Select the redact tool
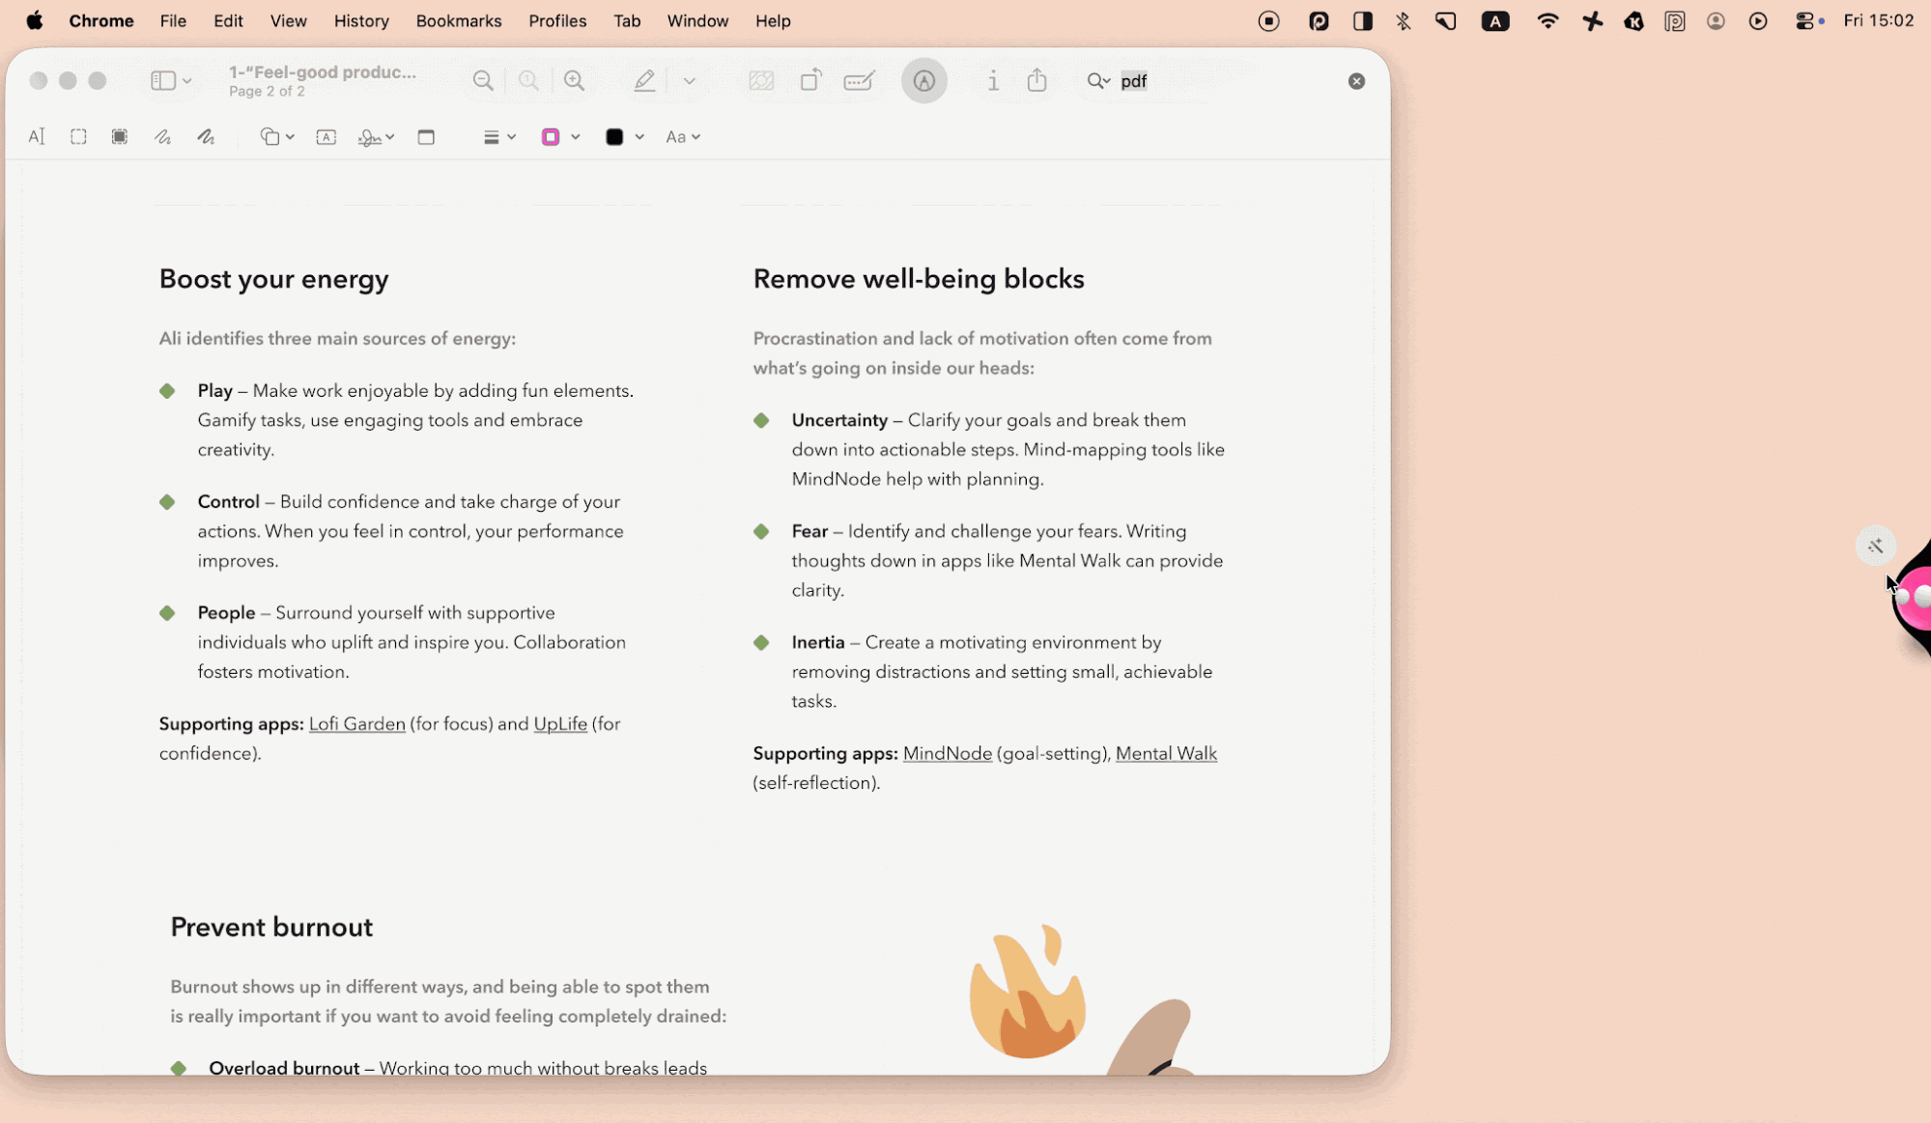1931x1123 pixels. pyautogui.click(x=120, y=137)
